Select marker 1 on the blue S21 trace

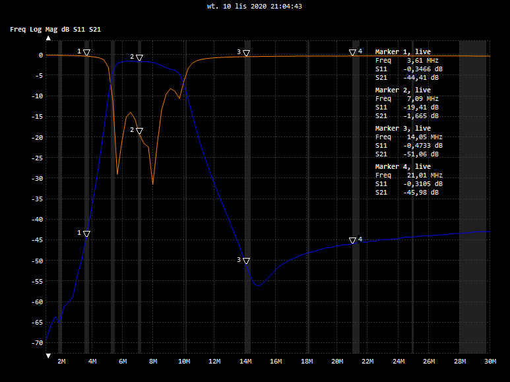pos(86,234)
